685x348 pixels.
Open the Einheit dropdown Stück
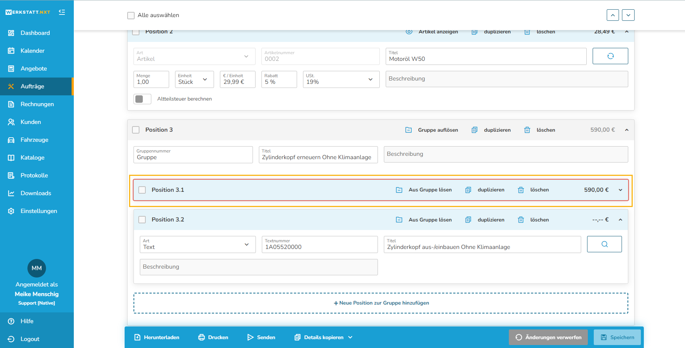pyautogui.click(x=194, y=79)
